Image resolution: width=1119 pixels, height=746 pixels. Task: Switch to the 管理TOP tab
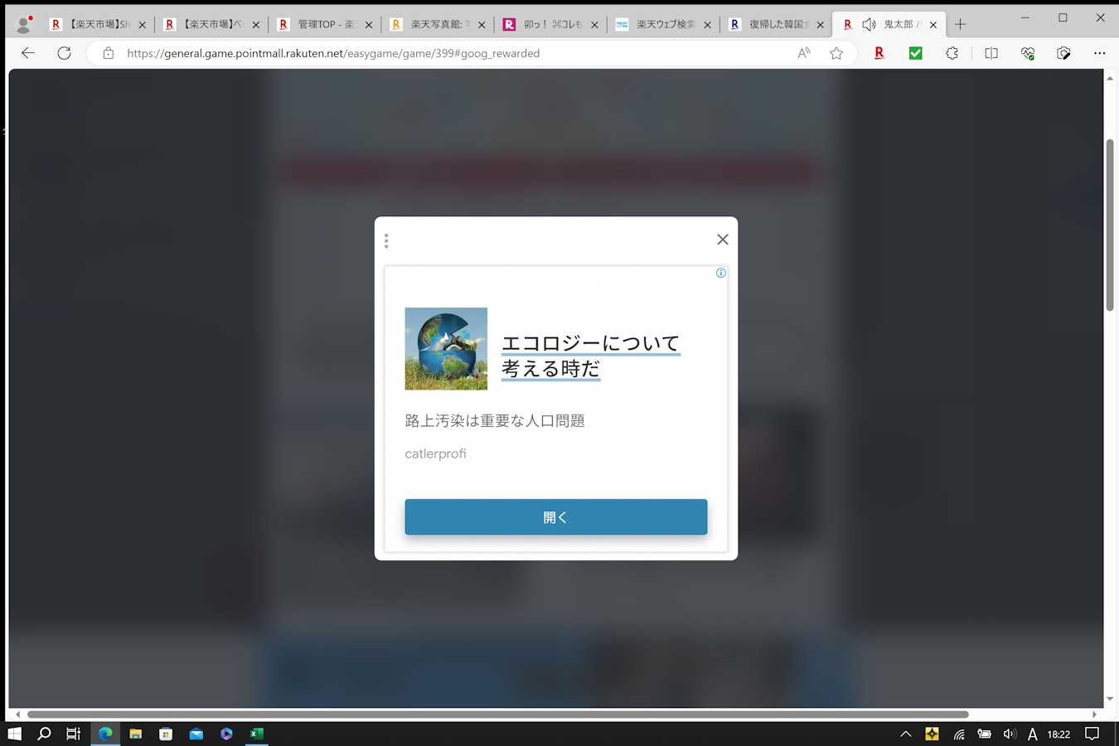(324, 25)
